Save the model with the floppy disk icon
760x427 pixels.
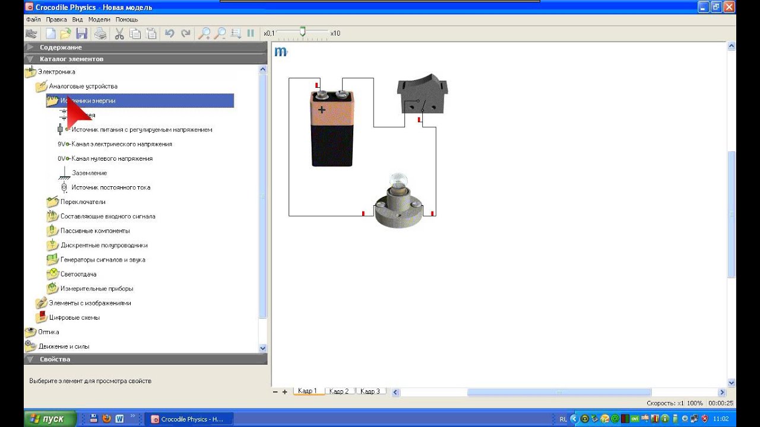coord(81,34)
